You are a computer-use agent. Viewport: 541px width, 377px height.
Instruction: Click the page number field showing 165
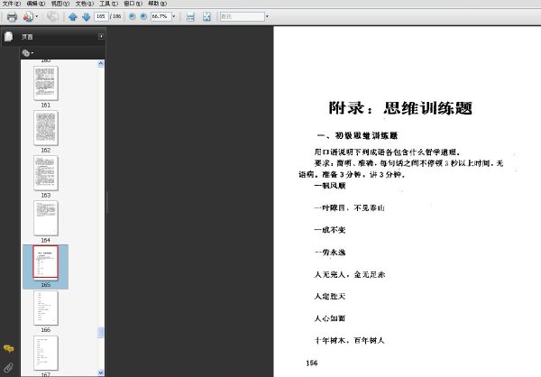point(101,16)
